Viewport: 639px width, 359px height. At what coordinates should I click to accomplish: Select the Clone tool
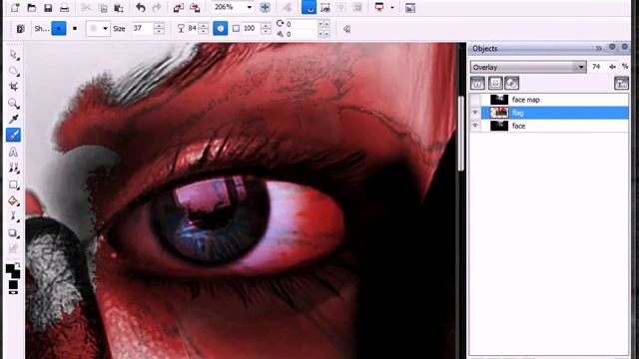point(13,169)
